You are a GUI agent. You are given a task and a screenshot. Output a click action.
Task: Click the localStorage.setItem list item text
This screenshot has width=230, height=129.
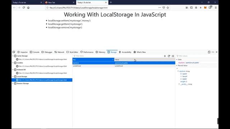pyautogui.click(x=69, y=21)
